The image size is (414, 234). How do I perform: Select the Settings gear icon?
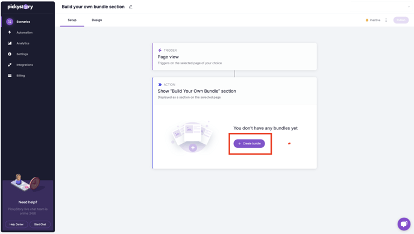point(10,54)
